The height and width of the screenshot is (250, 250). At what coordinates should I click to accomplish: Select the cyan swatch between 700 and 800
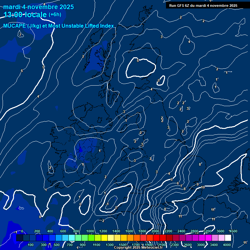72,238
